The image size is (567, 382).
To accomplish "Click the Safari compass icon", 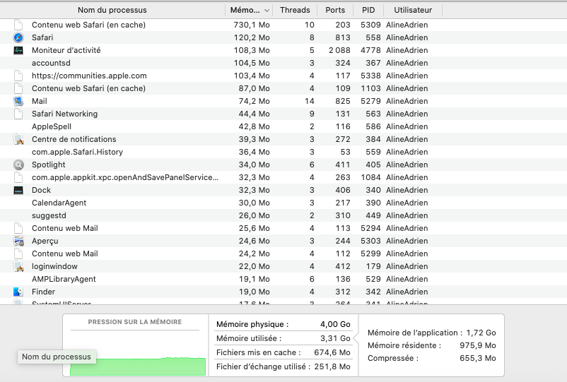I will pos(18,37).
